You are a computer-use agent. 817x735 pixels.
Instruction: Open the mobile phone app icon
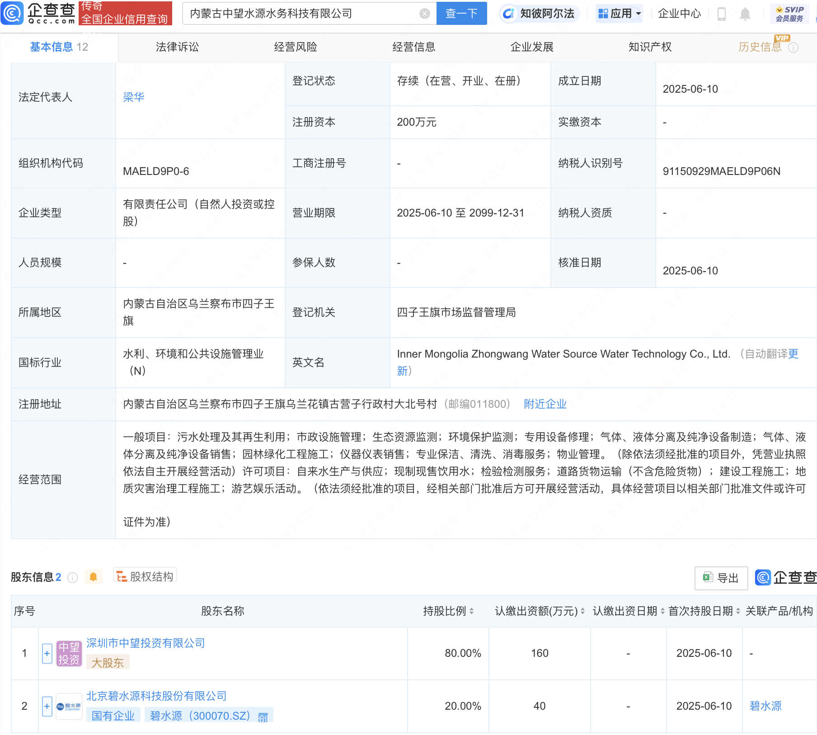(722, 14)
